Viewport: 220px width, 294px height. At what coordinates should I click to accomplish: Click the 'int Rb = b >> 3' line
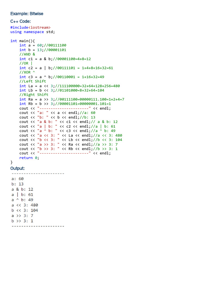(65, 104)
